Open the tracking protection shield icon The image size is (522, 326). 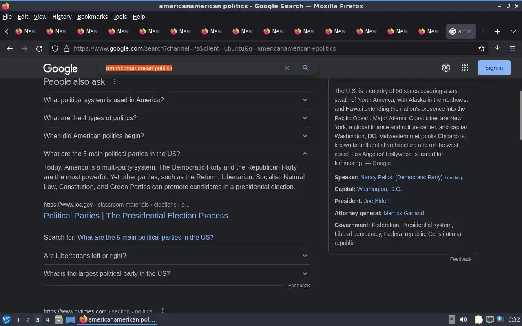coord(55,48)
